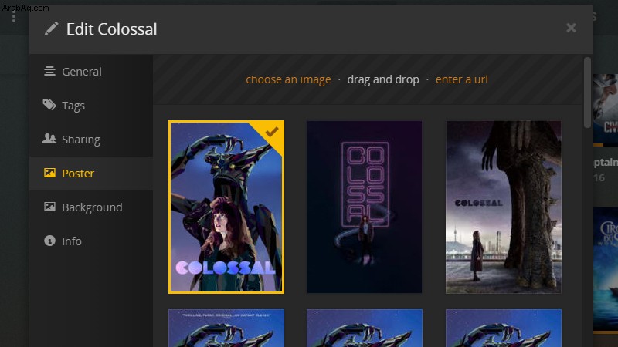The height and width of the screenshot is (347, 618).
Task: Click the Sharing people icon
Action: (x=49, y=139)
